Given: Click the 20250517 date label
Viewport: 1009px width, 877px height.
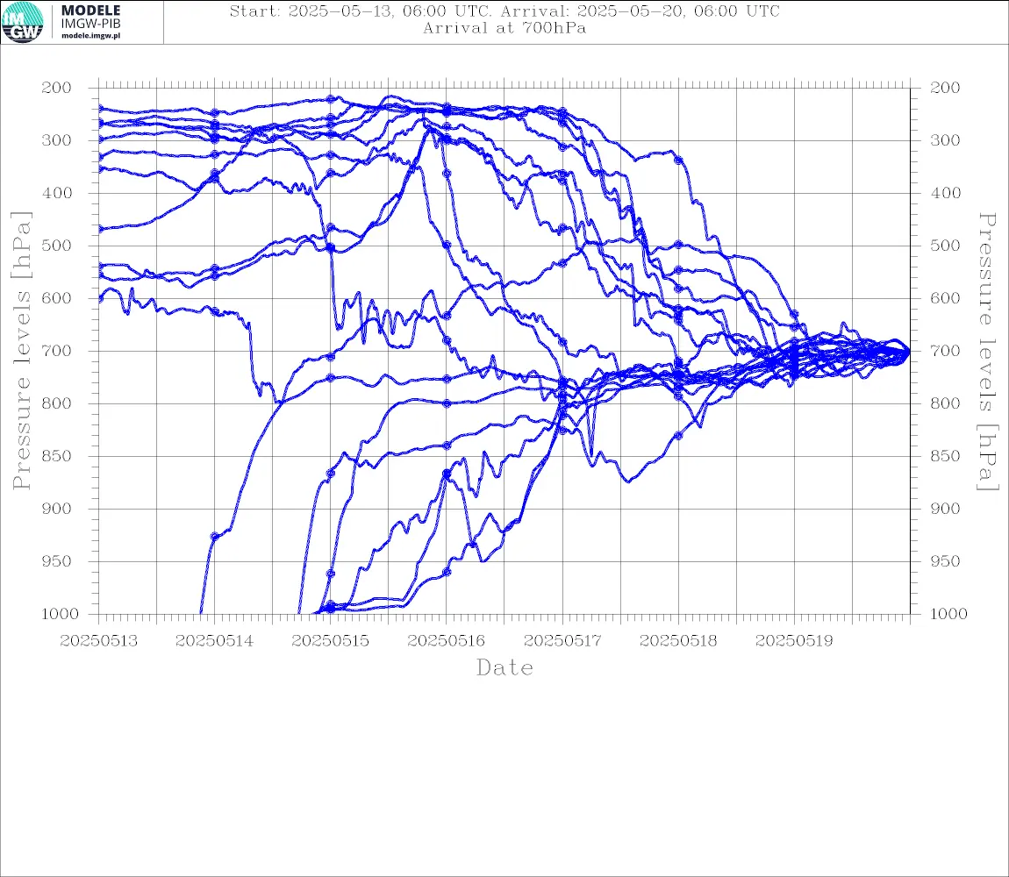Looking at the screenshot, I should coord(562,641).
